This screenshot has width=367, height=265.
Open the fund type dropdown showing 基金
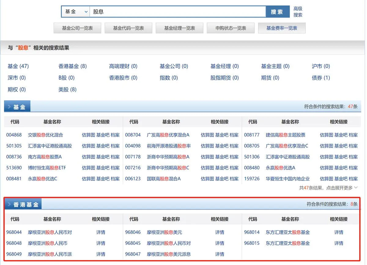click(x=75, y=11)
